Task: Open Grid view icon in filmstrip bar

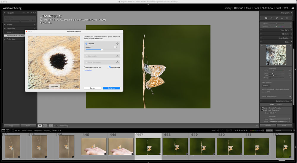Action: pos(13,131)
